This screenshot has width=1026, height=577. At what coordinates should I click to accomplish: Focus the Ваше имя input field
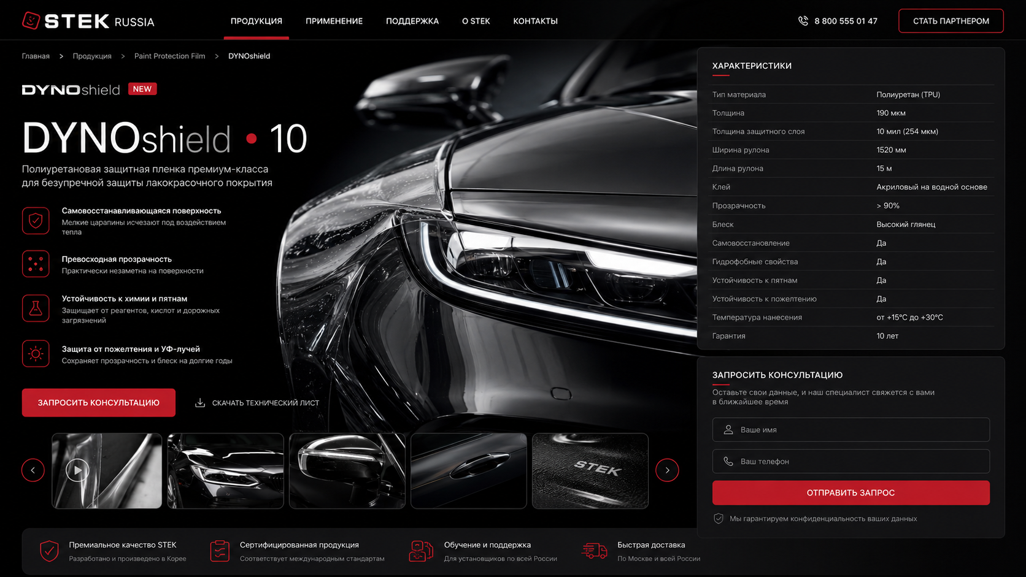(x=851, y=430)
